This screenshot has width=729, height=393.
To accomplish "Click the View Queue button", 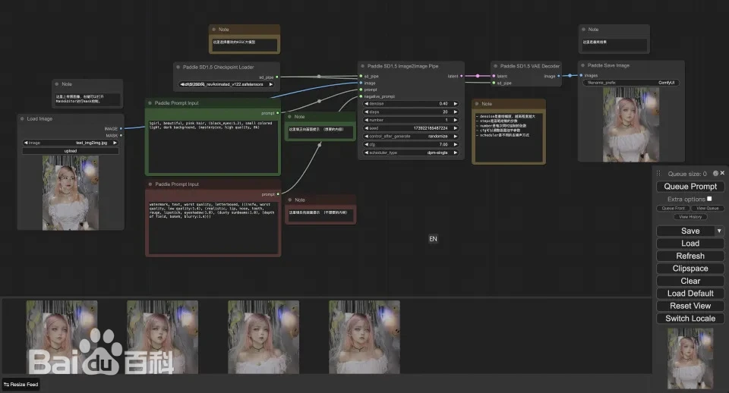I will (x=707, y=208).
